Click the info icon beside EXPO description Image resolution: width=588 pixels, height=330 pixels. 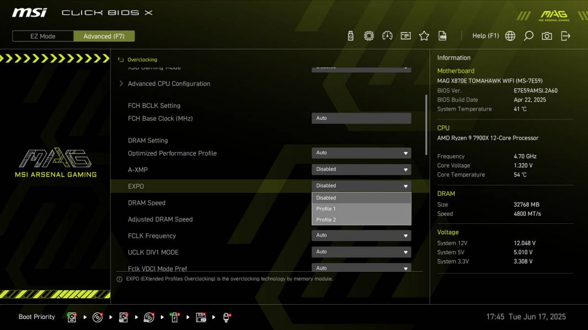click(x=119, y=279)
